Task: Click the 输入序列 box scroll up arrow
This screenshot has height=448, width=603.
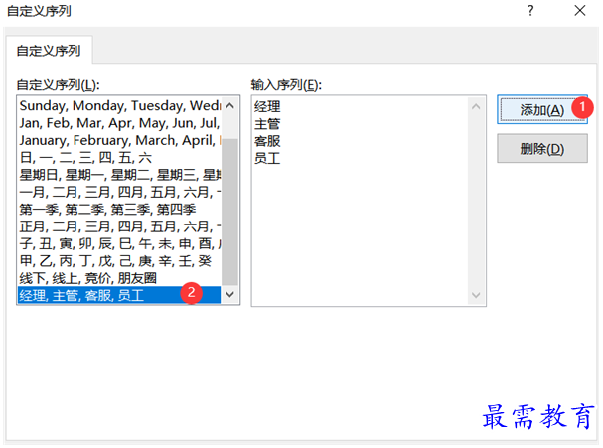Action: point(476,106)
